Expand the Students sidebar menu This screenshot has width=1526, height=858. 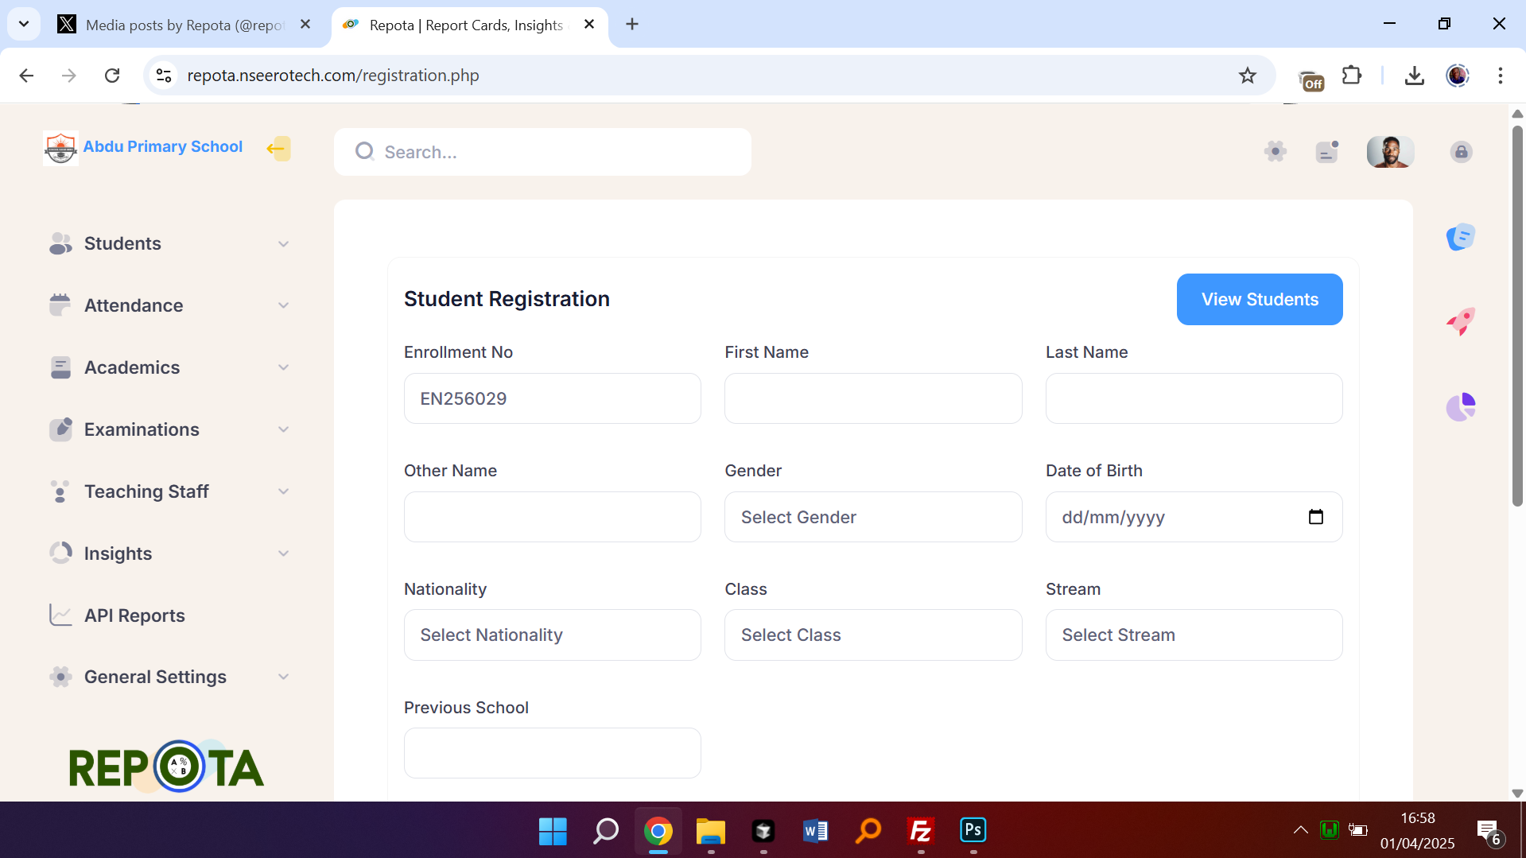click(x=169, y=243)
